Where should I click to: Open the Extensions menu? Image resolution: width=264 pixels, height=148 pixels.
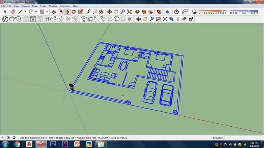coord(65,6)
